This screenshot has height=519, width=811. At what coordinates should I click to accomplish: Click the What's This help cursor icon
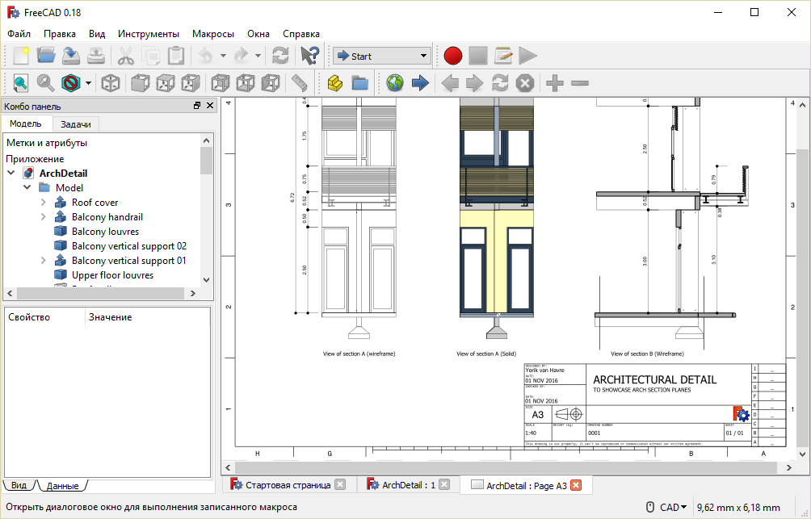(309, 56)
